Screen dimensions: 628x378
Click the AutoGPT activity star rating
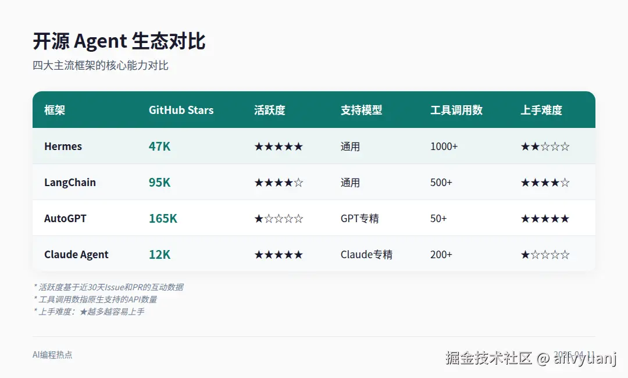(x=279, y=219)
